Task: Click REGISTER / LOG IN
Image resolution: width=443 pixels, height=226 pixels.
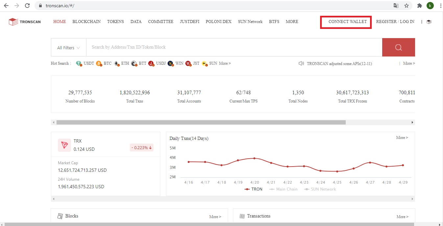Action: point(395,22)
